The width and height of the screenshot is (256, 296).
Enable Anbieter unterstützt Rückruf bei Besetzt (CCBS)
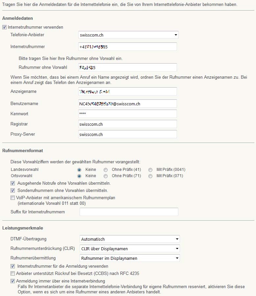(x=12, y=273)
